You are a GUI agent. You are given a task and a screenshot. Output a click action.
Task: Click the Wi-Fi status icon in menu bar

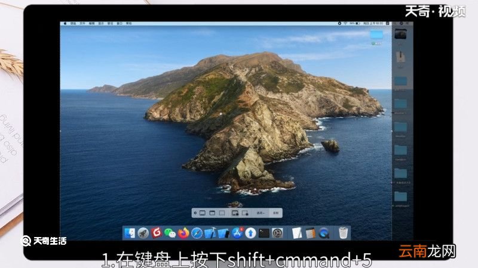point(345,23)
